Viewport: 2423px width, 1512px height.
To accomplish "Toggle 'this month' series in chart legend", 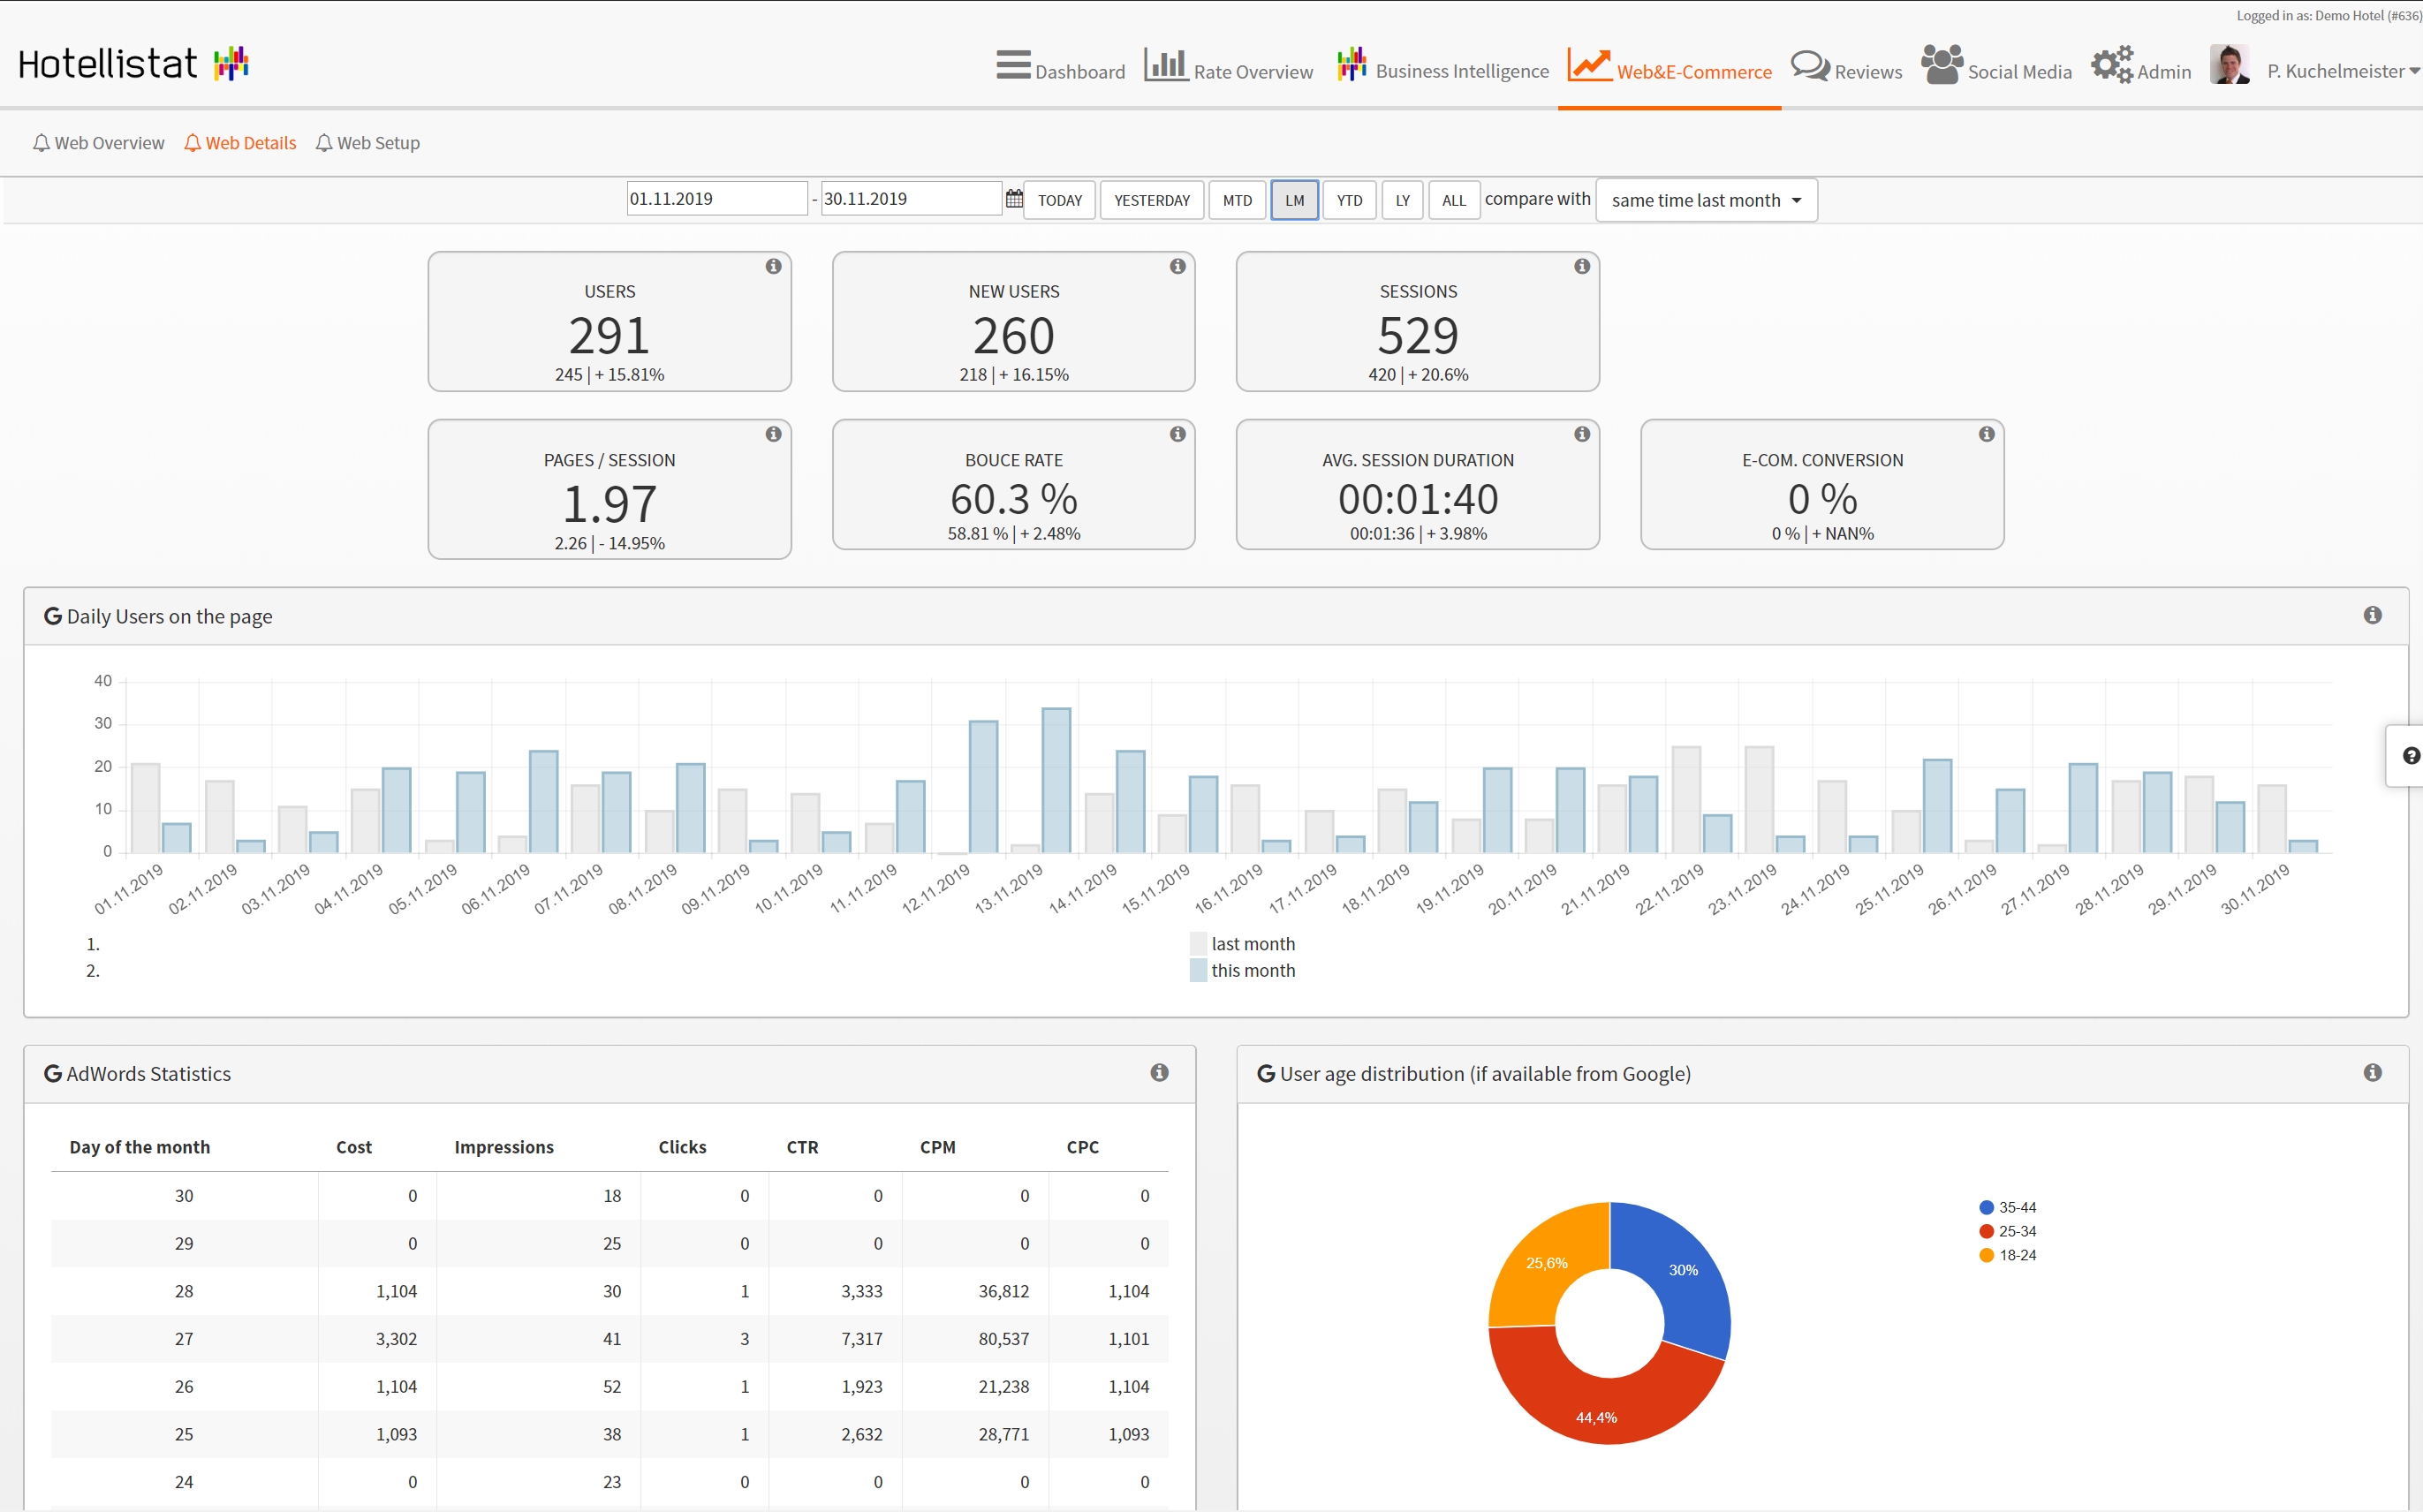I will point(1251,970).
